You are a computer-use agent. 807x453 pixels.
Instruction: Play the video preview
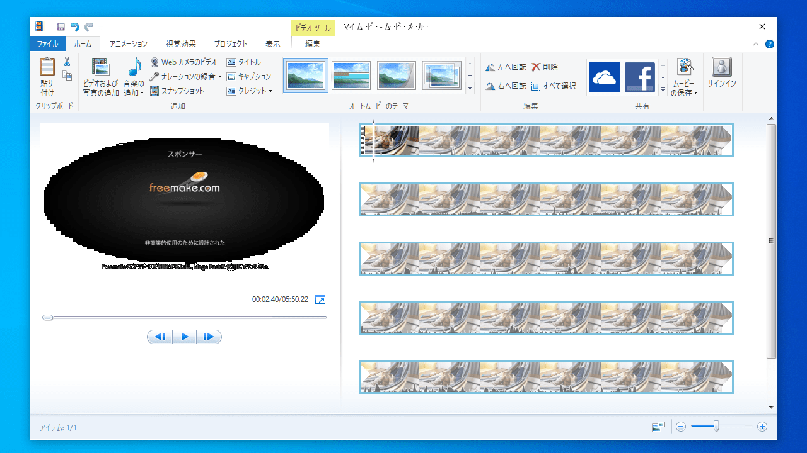pyautogui.click(x=184, y=337)
